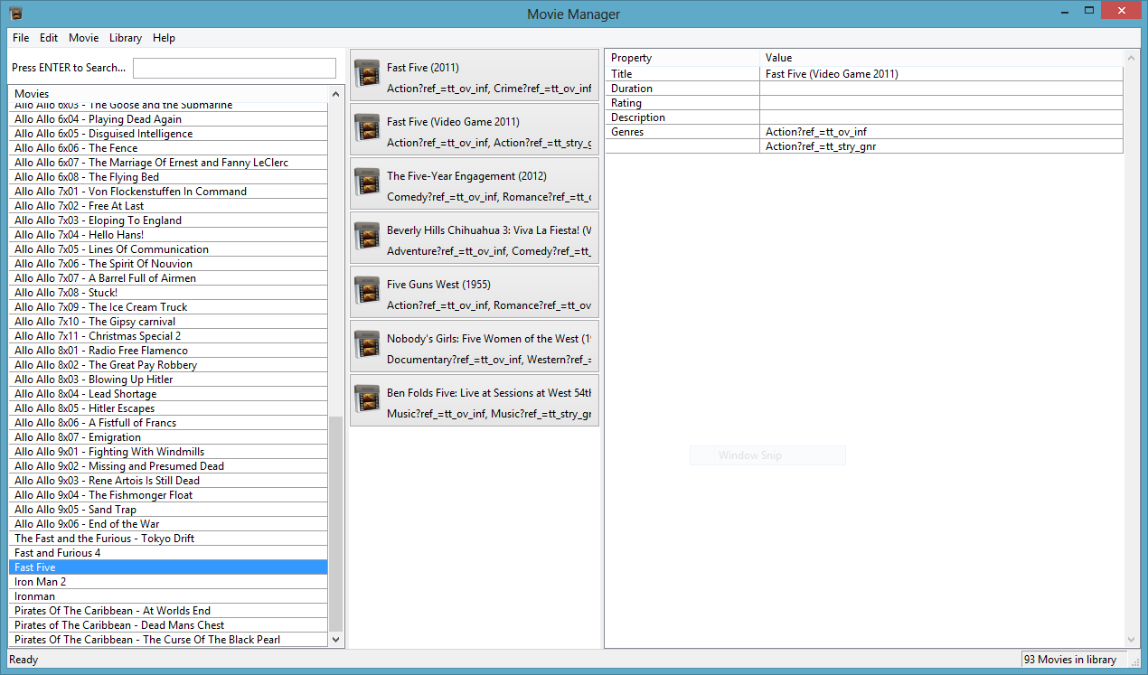Click the Property column header

[x=682, y=58]
